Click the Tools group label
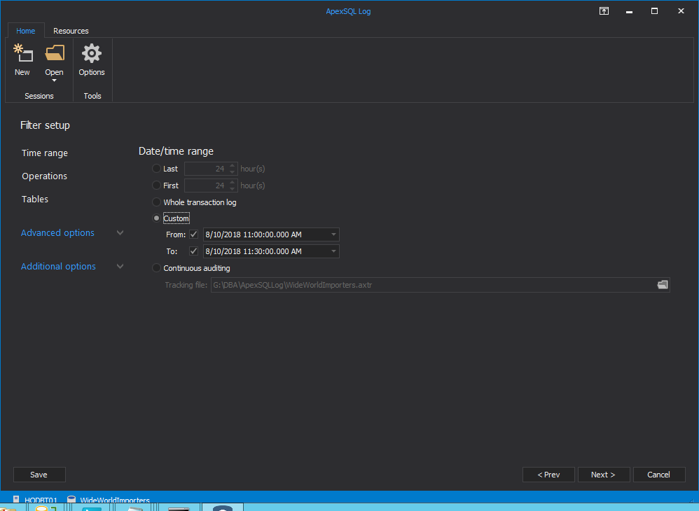699x511 pixels. coord(92,96)
